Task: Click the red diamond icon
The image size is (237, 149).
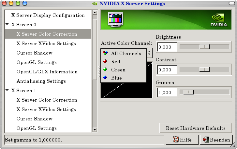Action: tap(105, 61)
